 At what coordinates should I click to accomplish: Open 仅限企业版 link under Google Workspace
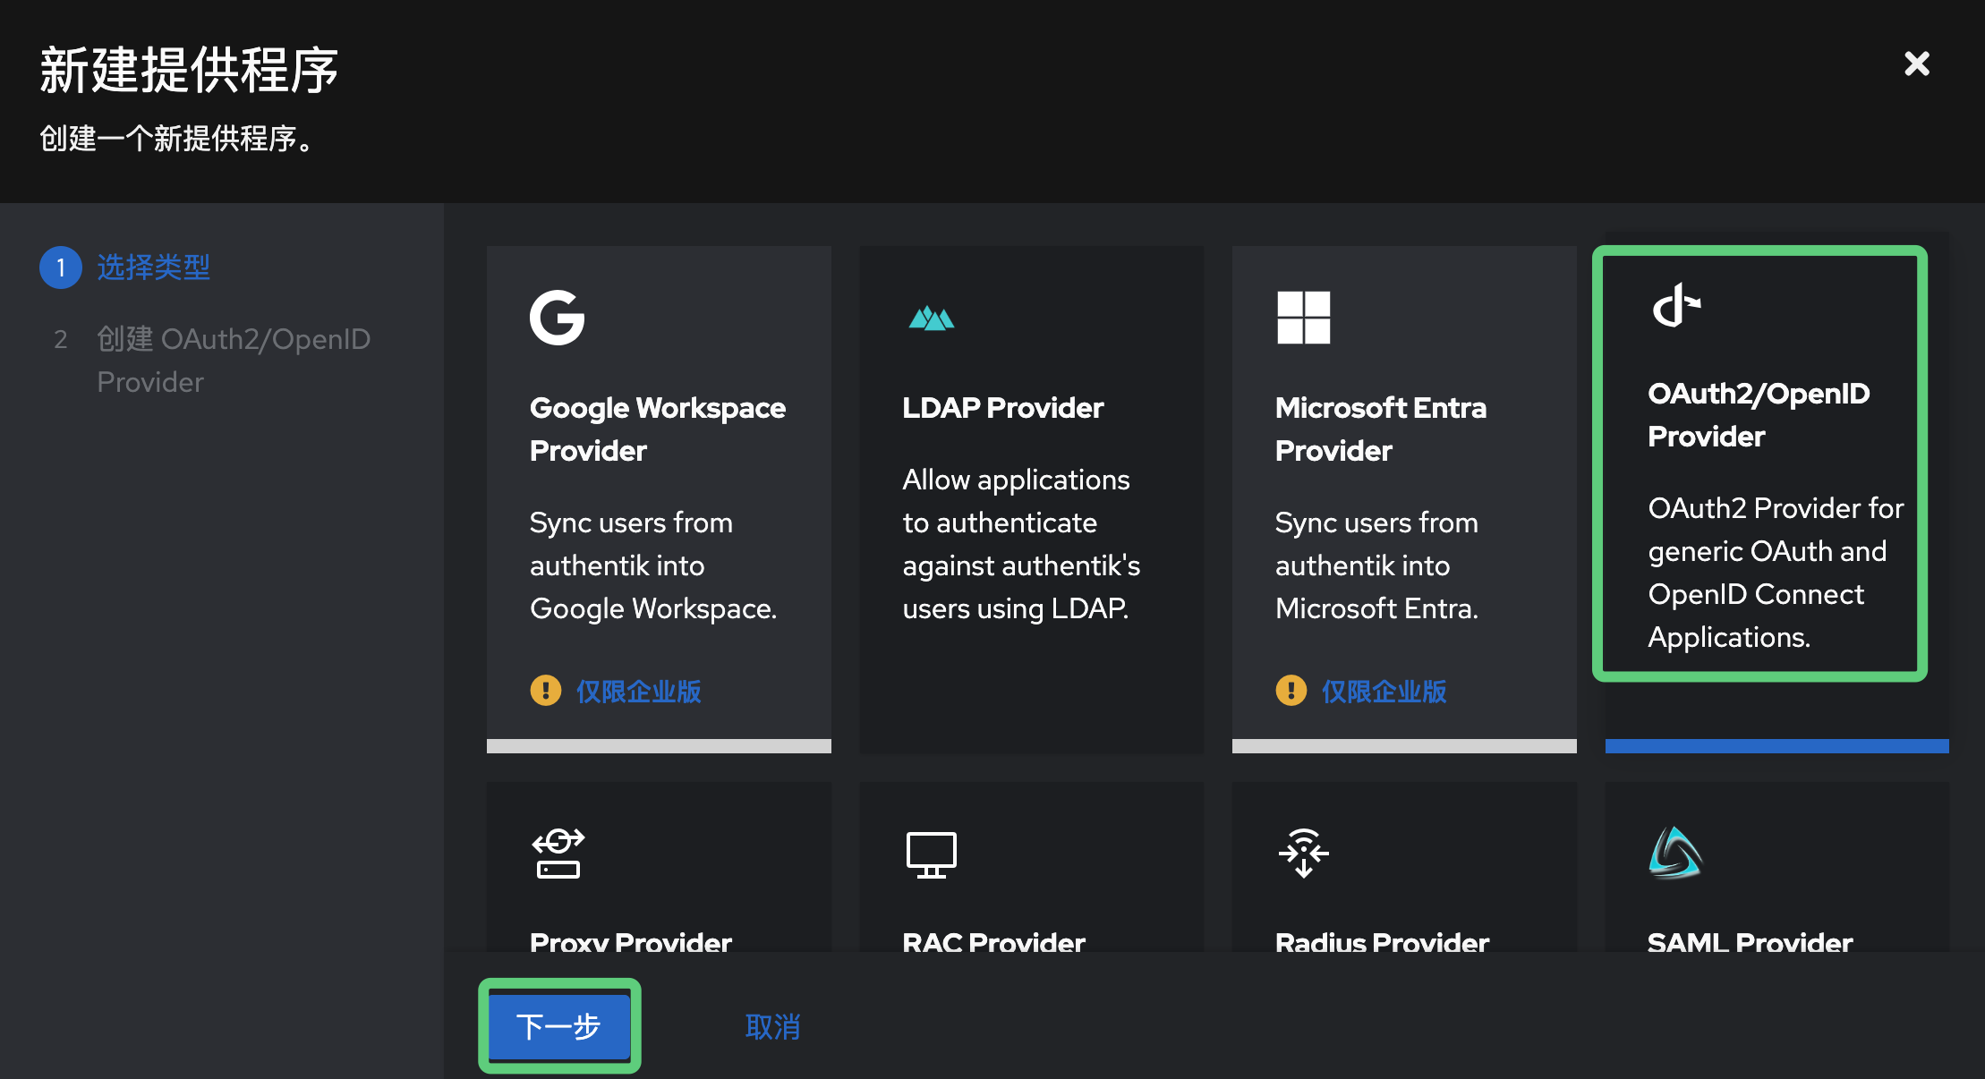[x=638, y=691]
